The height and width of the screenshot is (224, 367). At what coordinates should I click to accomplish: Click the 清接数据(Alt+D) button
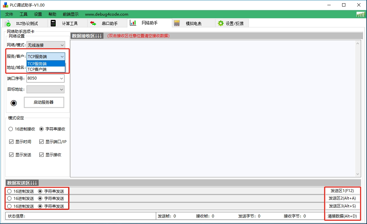342,216
